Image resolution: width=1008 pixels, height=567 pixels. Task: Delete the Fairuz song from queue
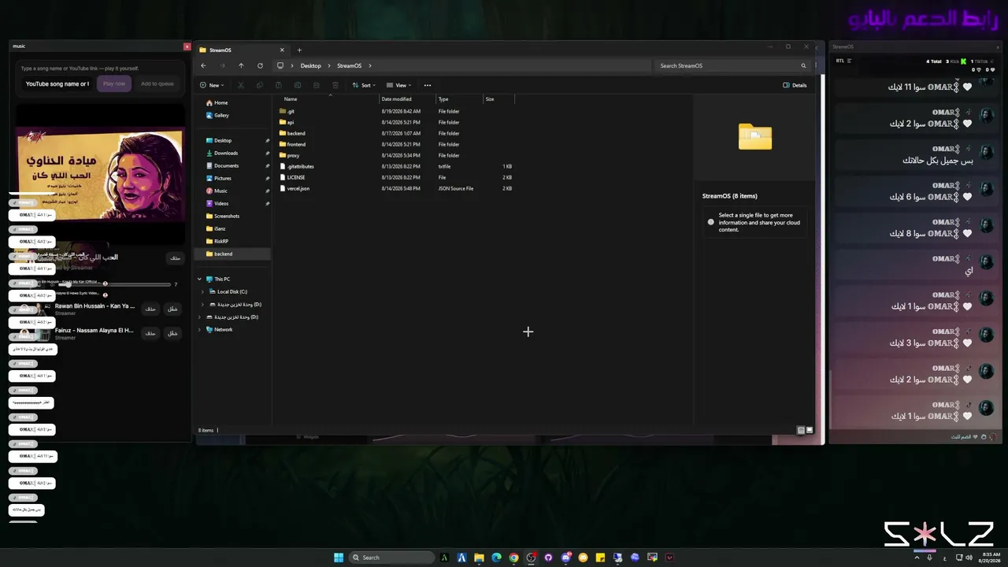tap(150, 333)
